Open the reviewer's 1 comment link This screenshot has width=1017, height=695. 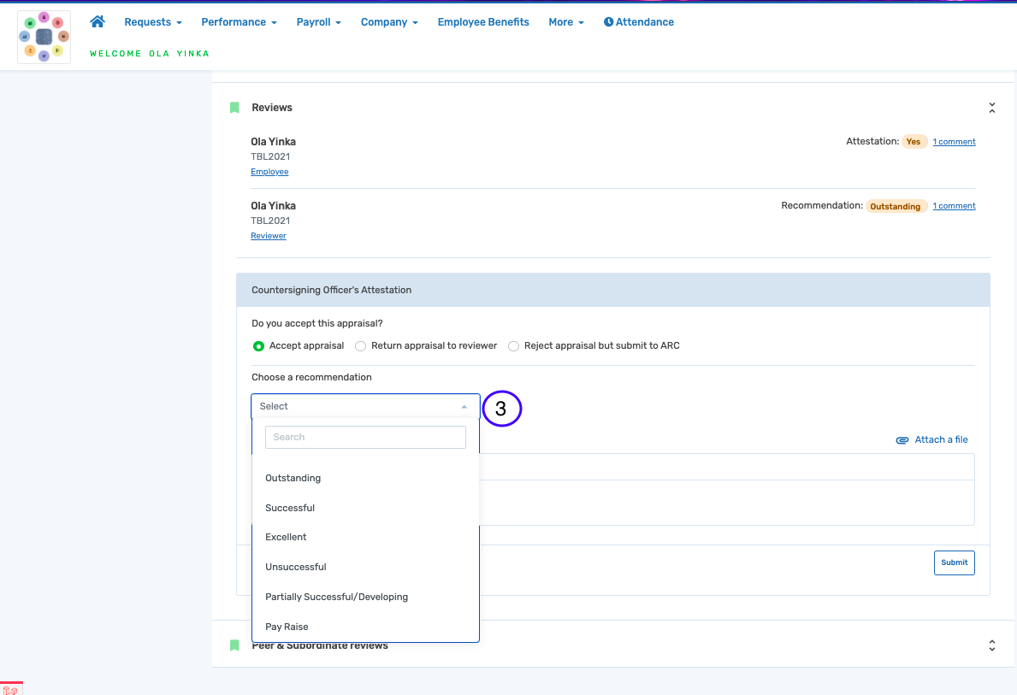[x=954, y=206]
